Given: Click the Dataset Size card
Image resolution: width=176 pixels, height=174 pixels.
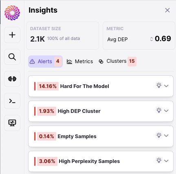Looking at the screenshot, I should pos(62,35).
